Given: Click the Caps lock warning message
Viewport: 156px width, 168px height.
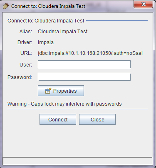Looking at the screenshot, I should pyautogui.click(x=64, y=104).
